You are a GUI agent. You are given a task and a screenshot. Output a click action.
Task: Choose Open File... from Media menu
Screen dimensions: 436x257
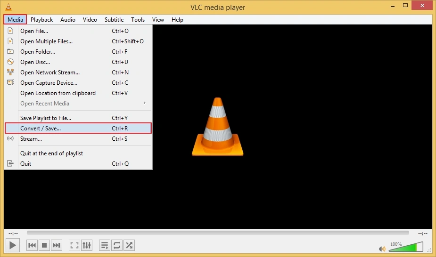[78, 31]
